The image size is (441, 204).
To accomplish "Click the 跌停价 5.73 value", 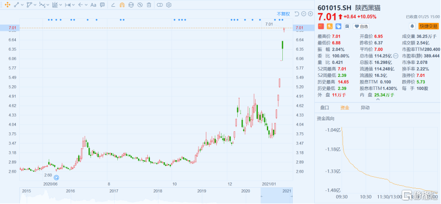I will [421, 82].
